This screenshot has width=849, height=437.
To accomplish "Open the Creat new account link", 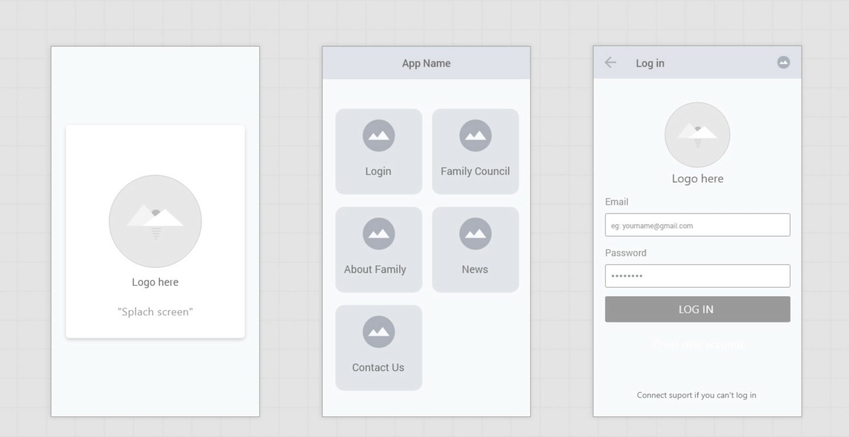I will click(697, 344).
